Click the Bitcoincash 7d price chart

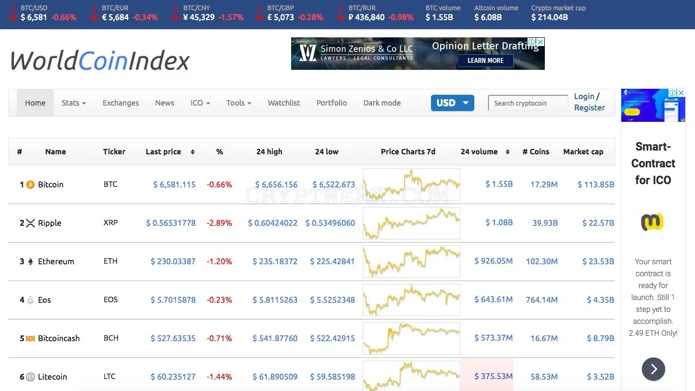click(411, 338)
